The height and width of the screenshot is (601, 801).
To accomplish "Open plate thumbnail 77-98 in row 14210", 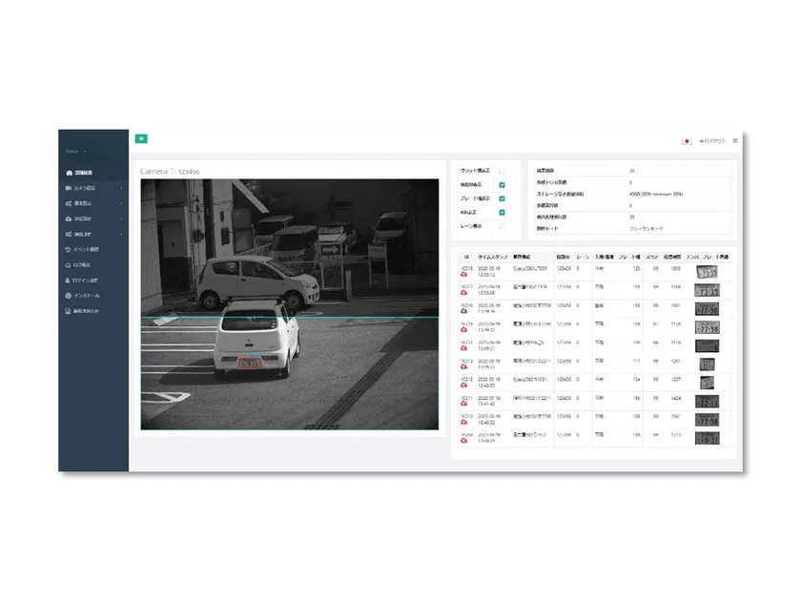I will (x=707, y=420).
